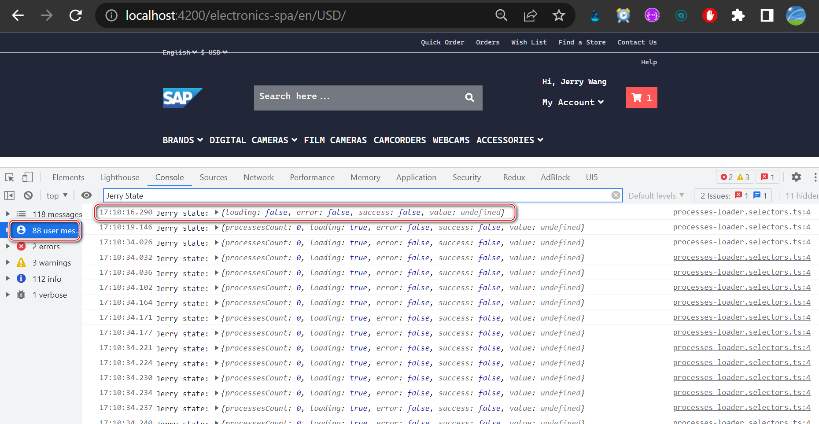Open the purple round extension icon
Screen dimensions: 819x424
point(652,16)
